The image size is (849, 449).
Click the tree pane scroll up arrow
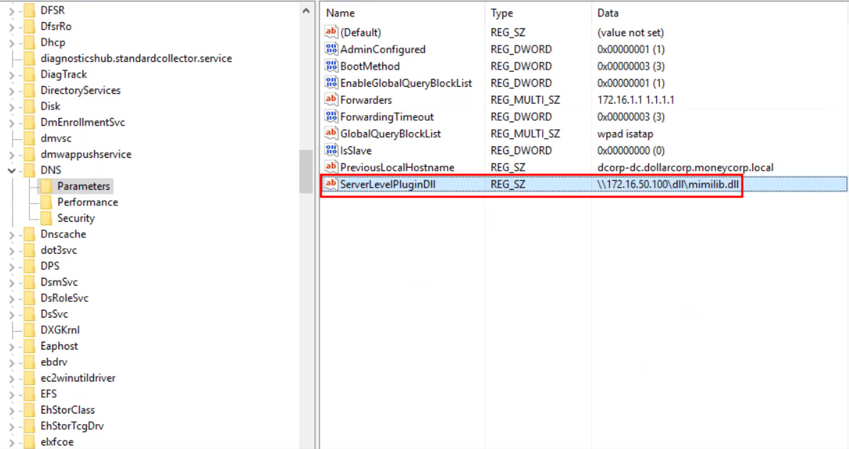[306, 10]
